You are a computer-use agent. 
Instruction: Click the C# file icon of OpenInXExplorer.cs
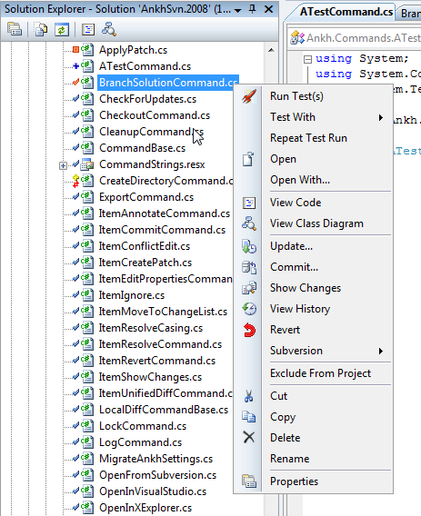87,508
